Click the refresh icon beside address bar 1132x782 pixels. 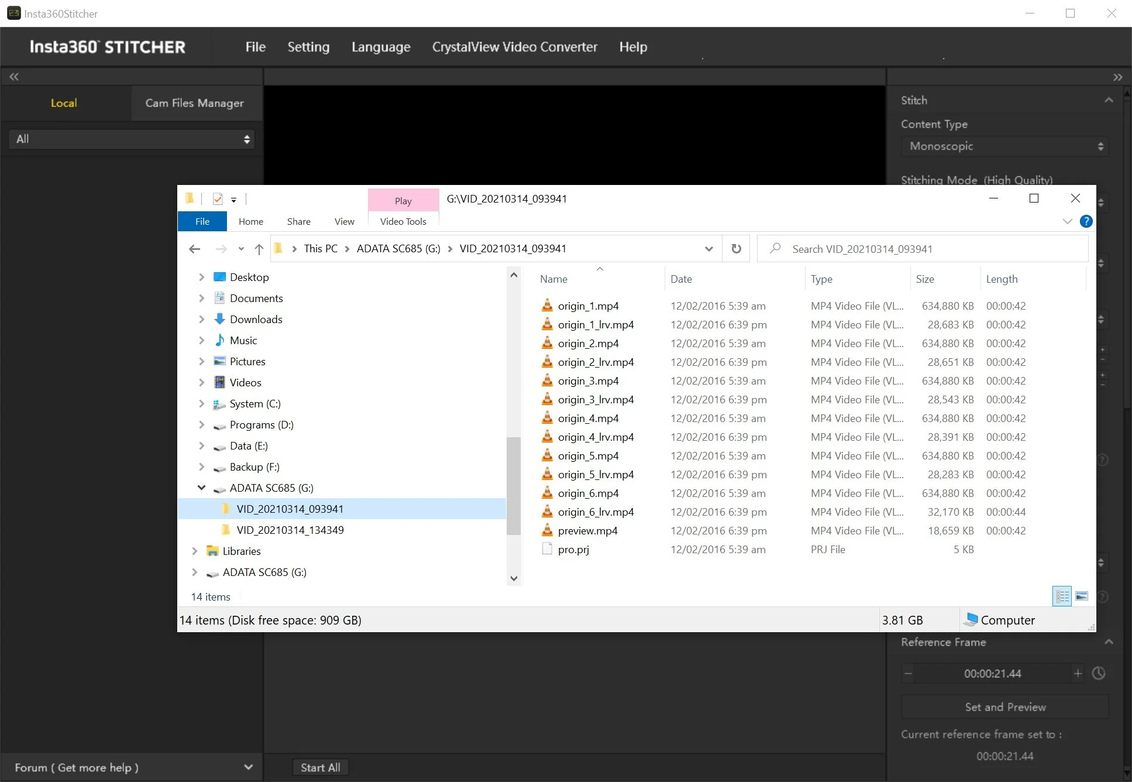[736, 249]
